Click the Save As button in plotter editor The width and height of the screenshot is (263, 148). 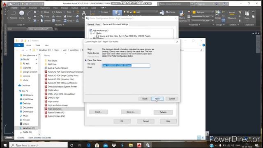point(131,112)
